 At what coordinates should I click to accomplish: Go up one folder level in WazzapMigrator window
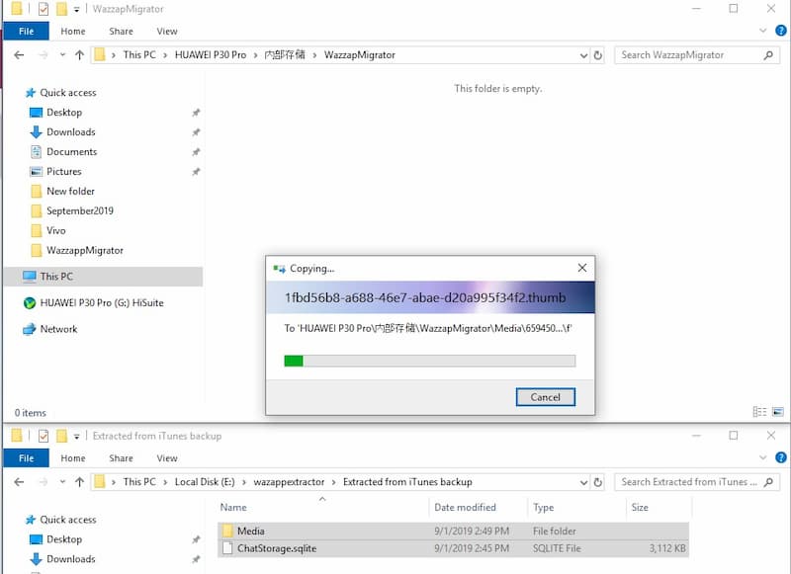tap(79, 55)
